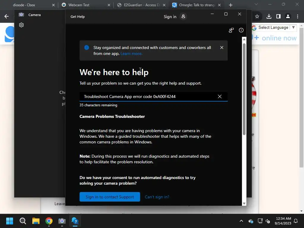The width and height of the screenshot is (304, 228).
Task: Clear the troubleshoot search text
Action: [x=219, y=96]
